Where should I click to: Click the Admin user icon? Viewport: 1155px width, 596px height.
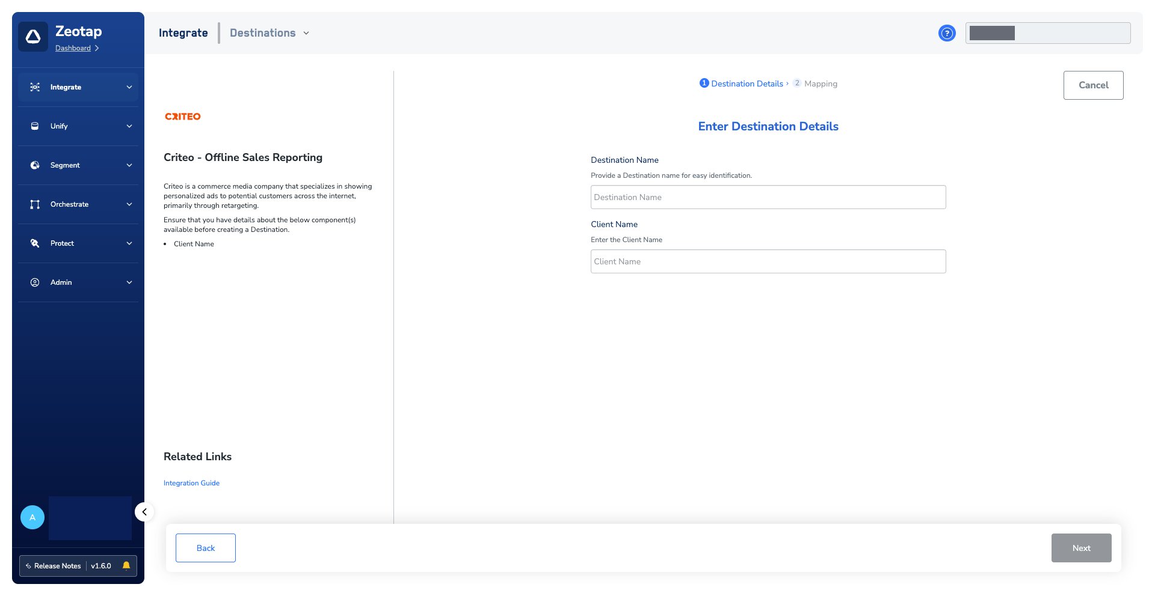point(35,282)
